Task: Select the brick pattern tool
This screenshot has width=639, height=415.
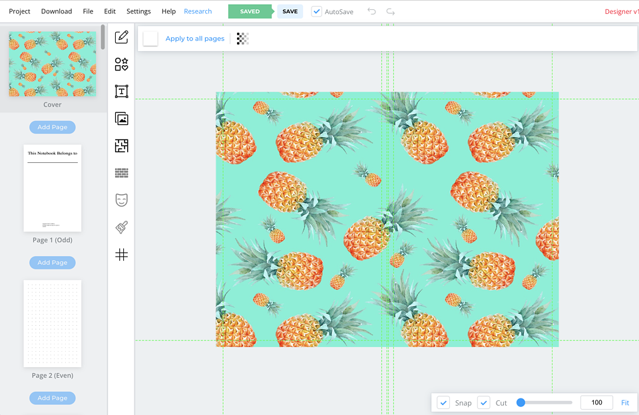Action: coord(121,173)
